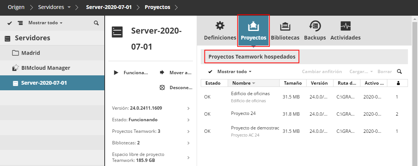The width and height of the screenshot is (418, 166).
Task: Click Cambiar anfitrión button
Action: point(322,72)
